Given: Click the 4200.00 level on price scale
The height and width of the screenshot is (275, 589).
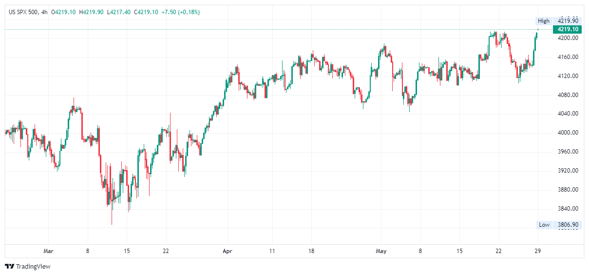Looking at the screenshot, I should tap(568, 38).
